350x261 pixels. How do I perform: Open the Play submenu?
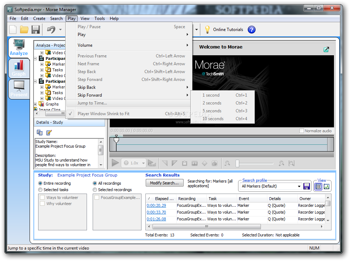(129, 35)
